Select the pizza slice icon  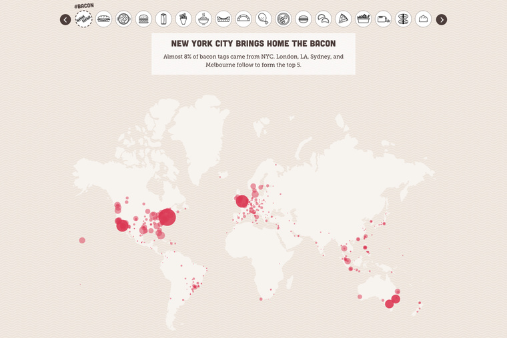(343, 19)
